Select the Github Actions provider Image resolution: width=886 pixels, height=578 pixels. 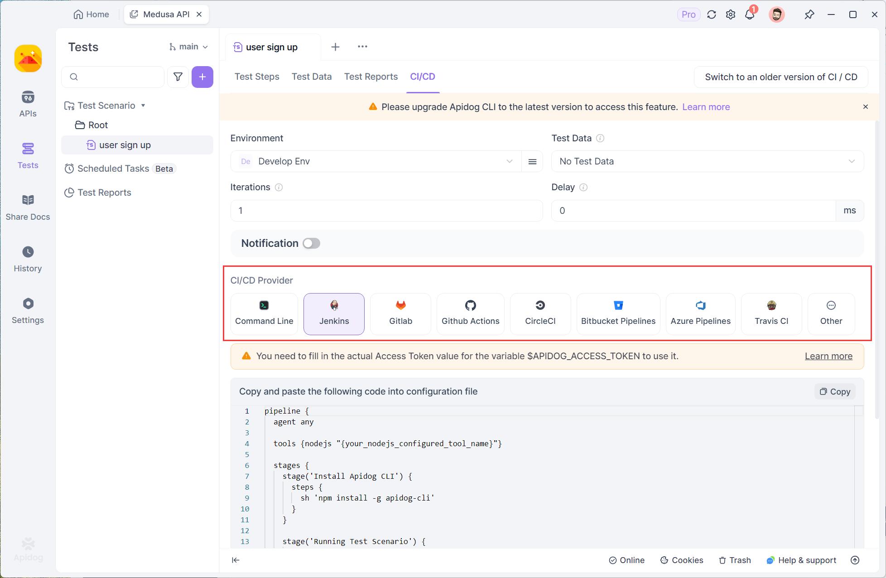(470, 314)
